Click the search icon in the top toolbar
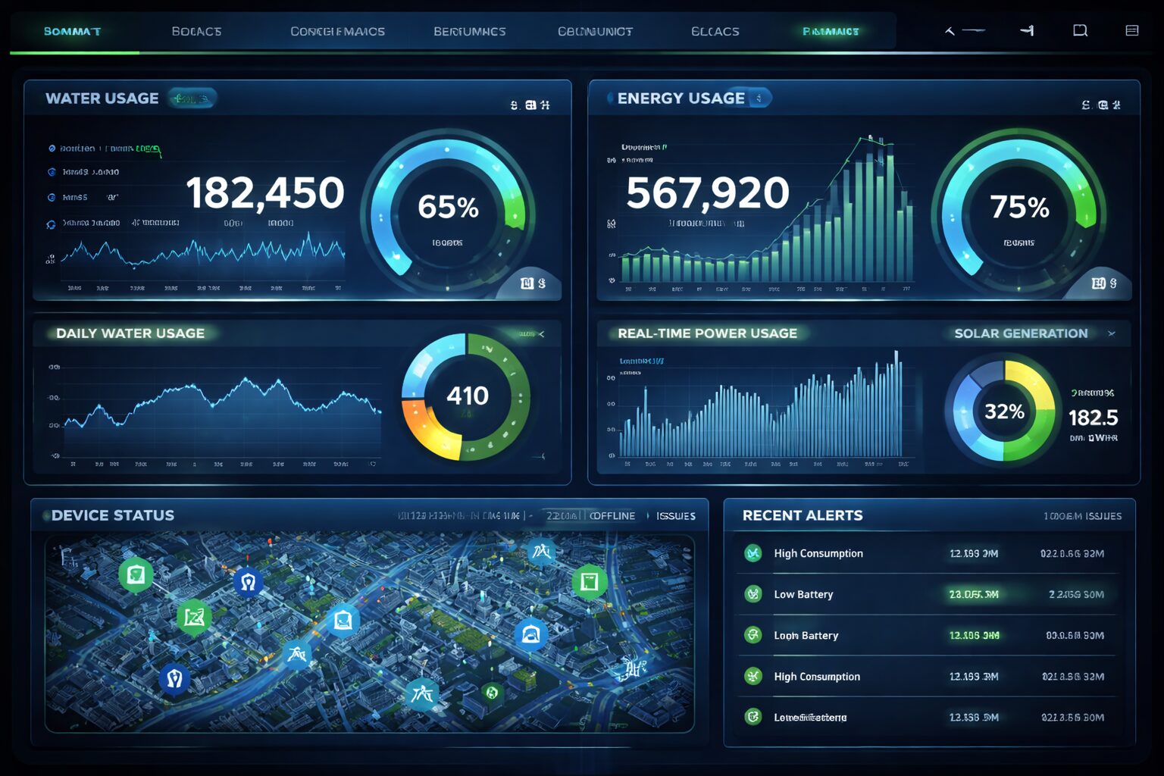The width and height of the screenshot is (1164, 776). [1079, 30]
